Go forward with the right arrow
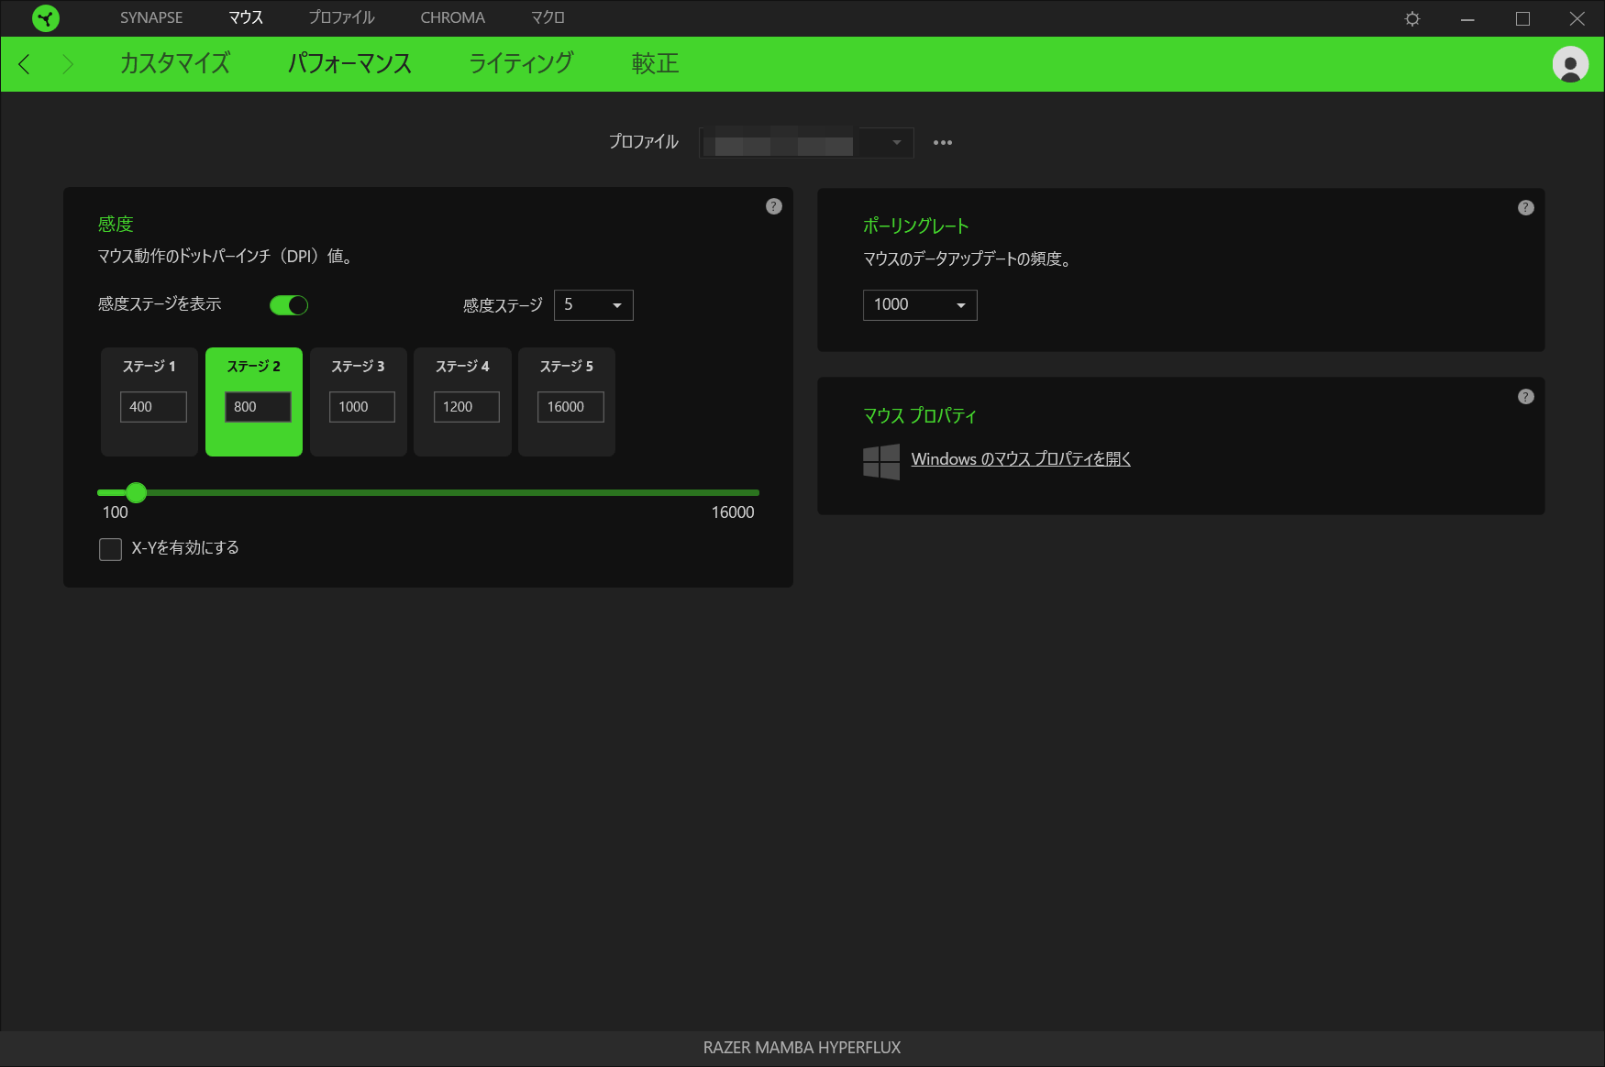 [67, 64]
